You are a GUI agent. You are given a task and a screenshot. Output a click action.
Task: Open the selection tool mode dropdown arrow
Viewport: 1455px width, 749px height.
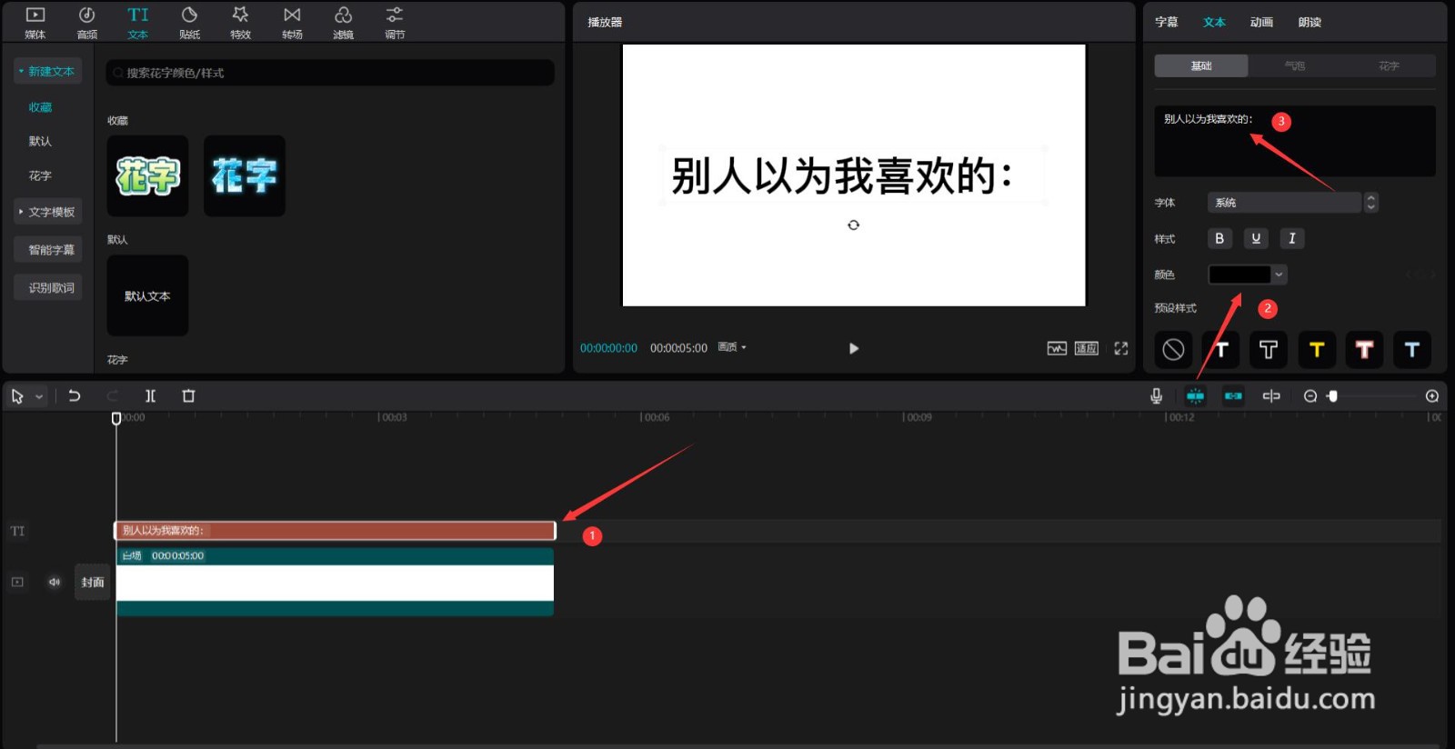[39, 397]
